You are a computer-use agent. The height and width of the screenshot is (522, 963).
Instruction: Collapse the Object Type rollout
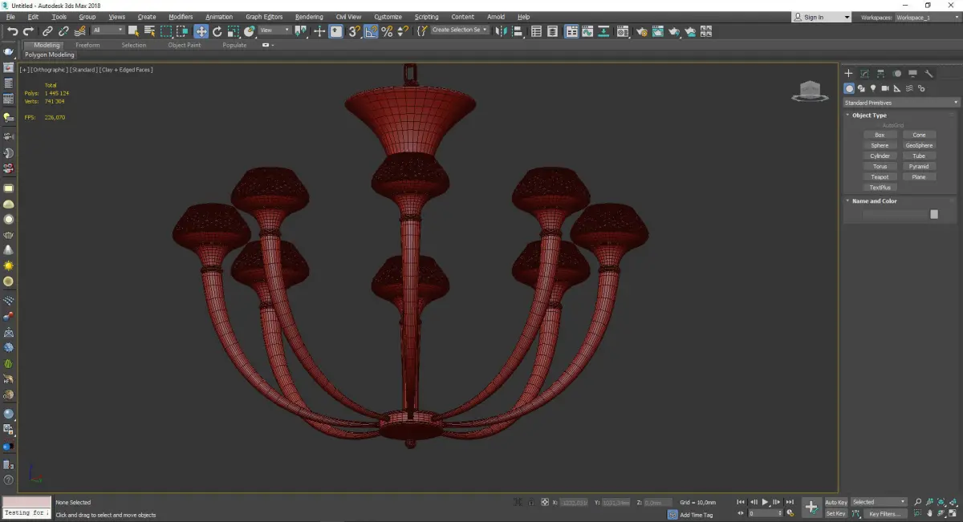point(869,115)
